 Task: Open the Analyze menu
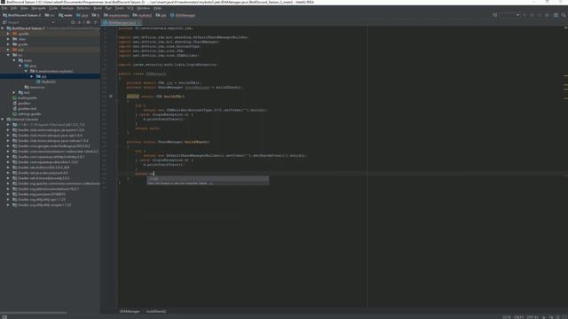click(67, 8)
